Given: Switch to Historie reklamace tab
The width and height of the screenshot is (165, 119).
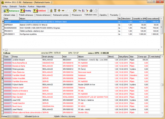Looking at the screenshot, I should point(43,15).
